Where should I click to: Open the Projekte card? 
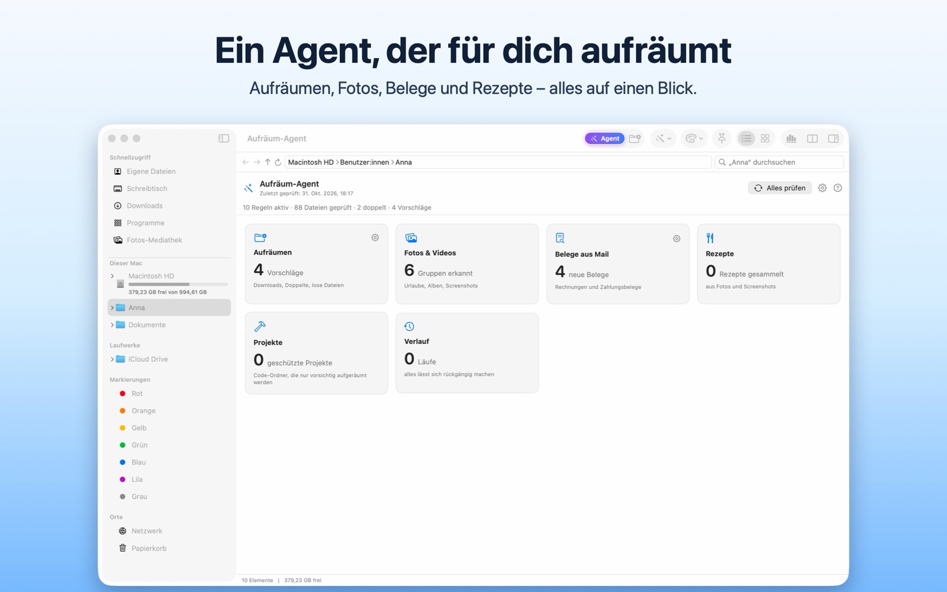317,353
